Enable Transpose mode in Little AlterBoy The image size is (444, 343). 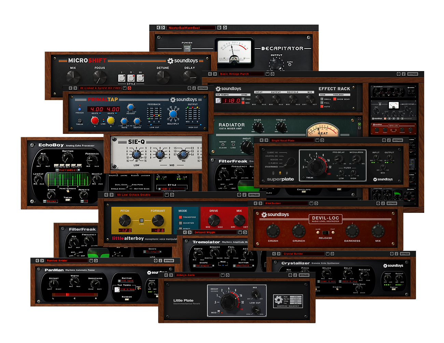pos(180,217)
